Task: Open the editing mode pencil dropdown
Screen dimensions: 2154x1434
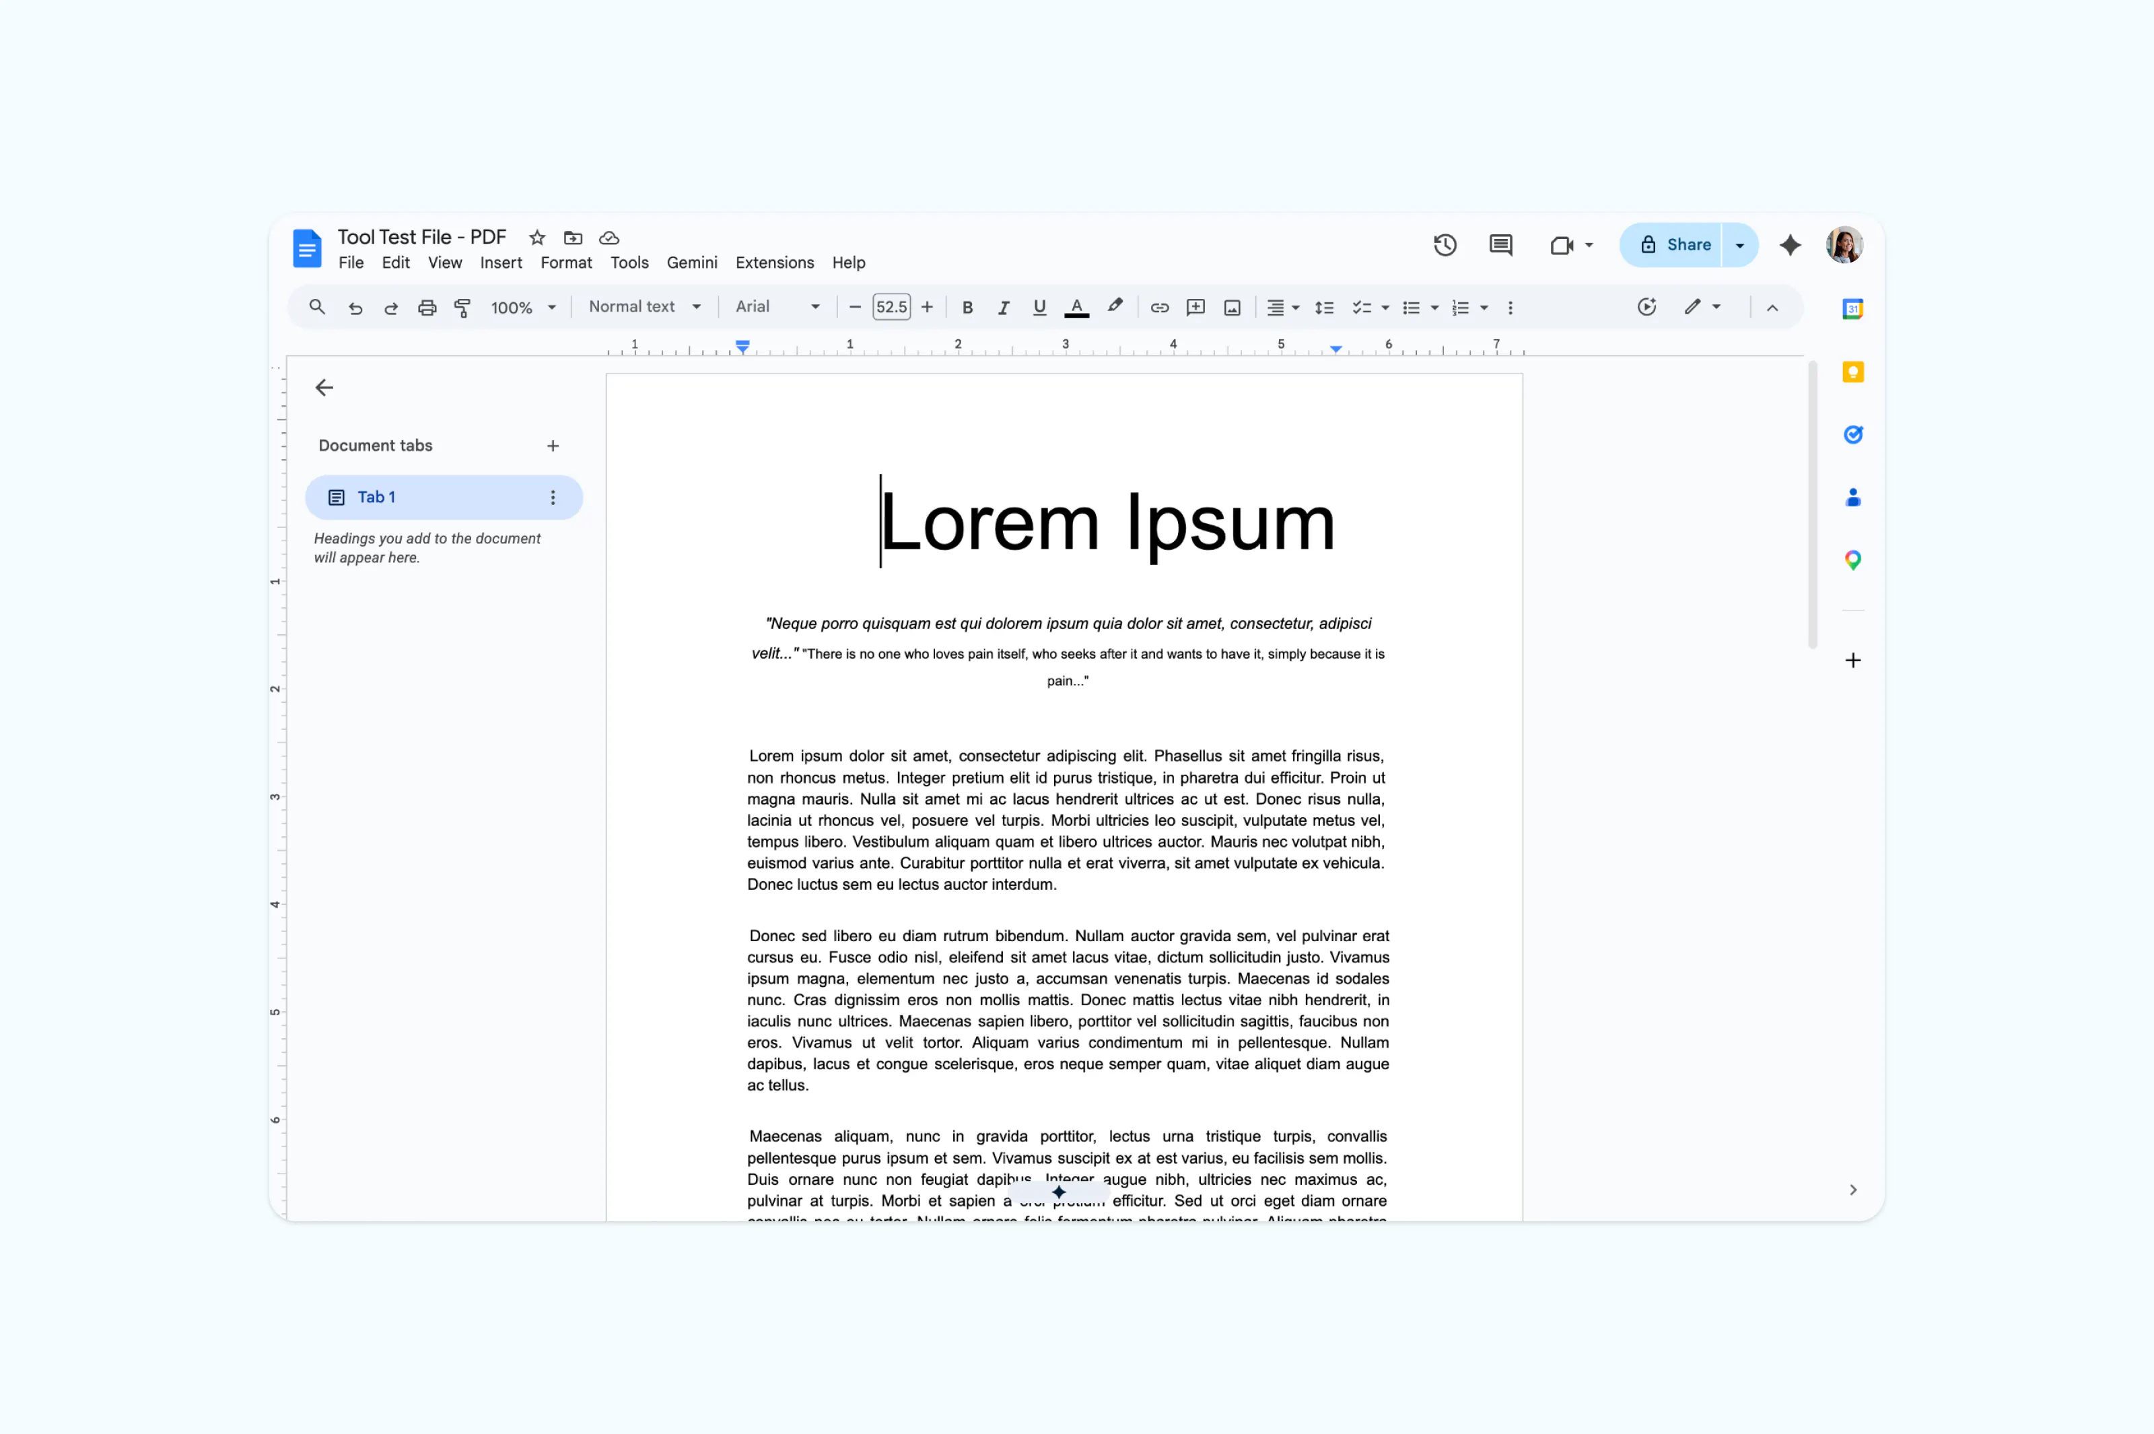Action: pos(1702,307)
